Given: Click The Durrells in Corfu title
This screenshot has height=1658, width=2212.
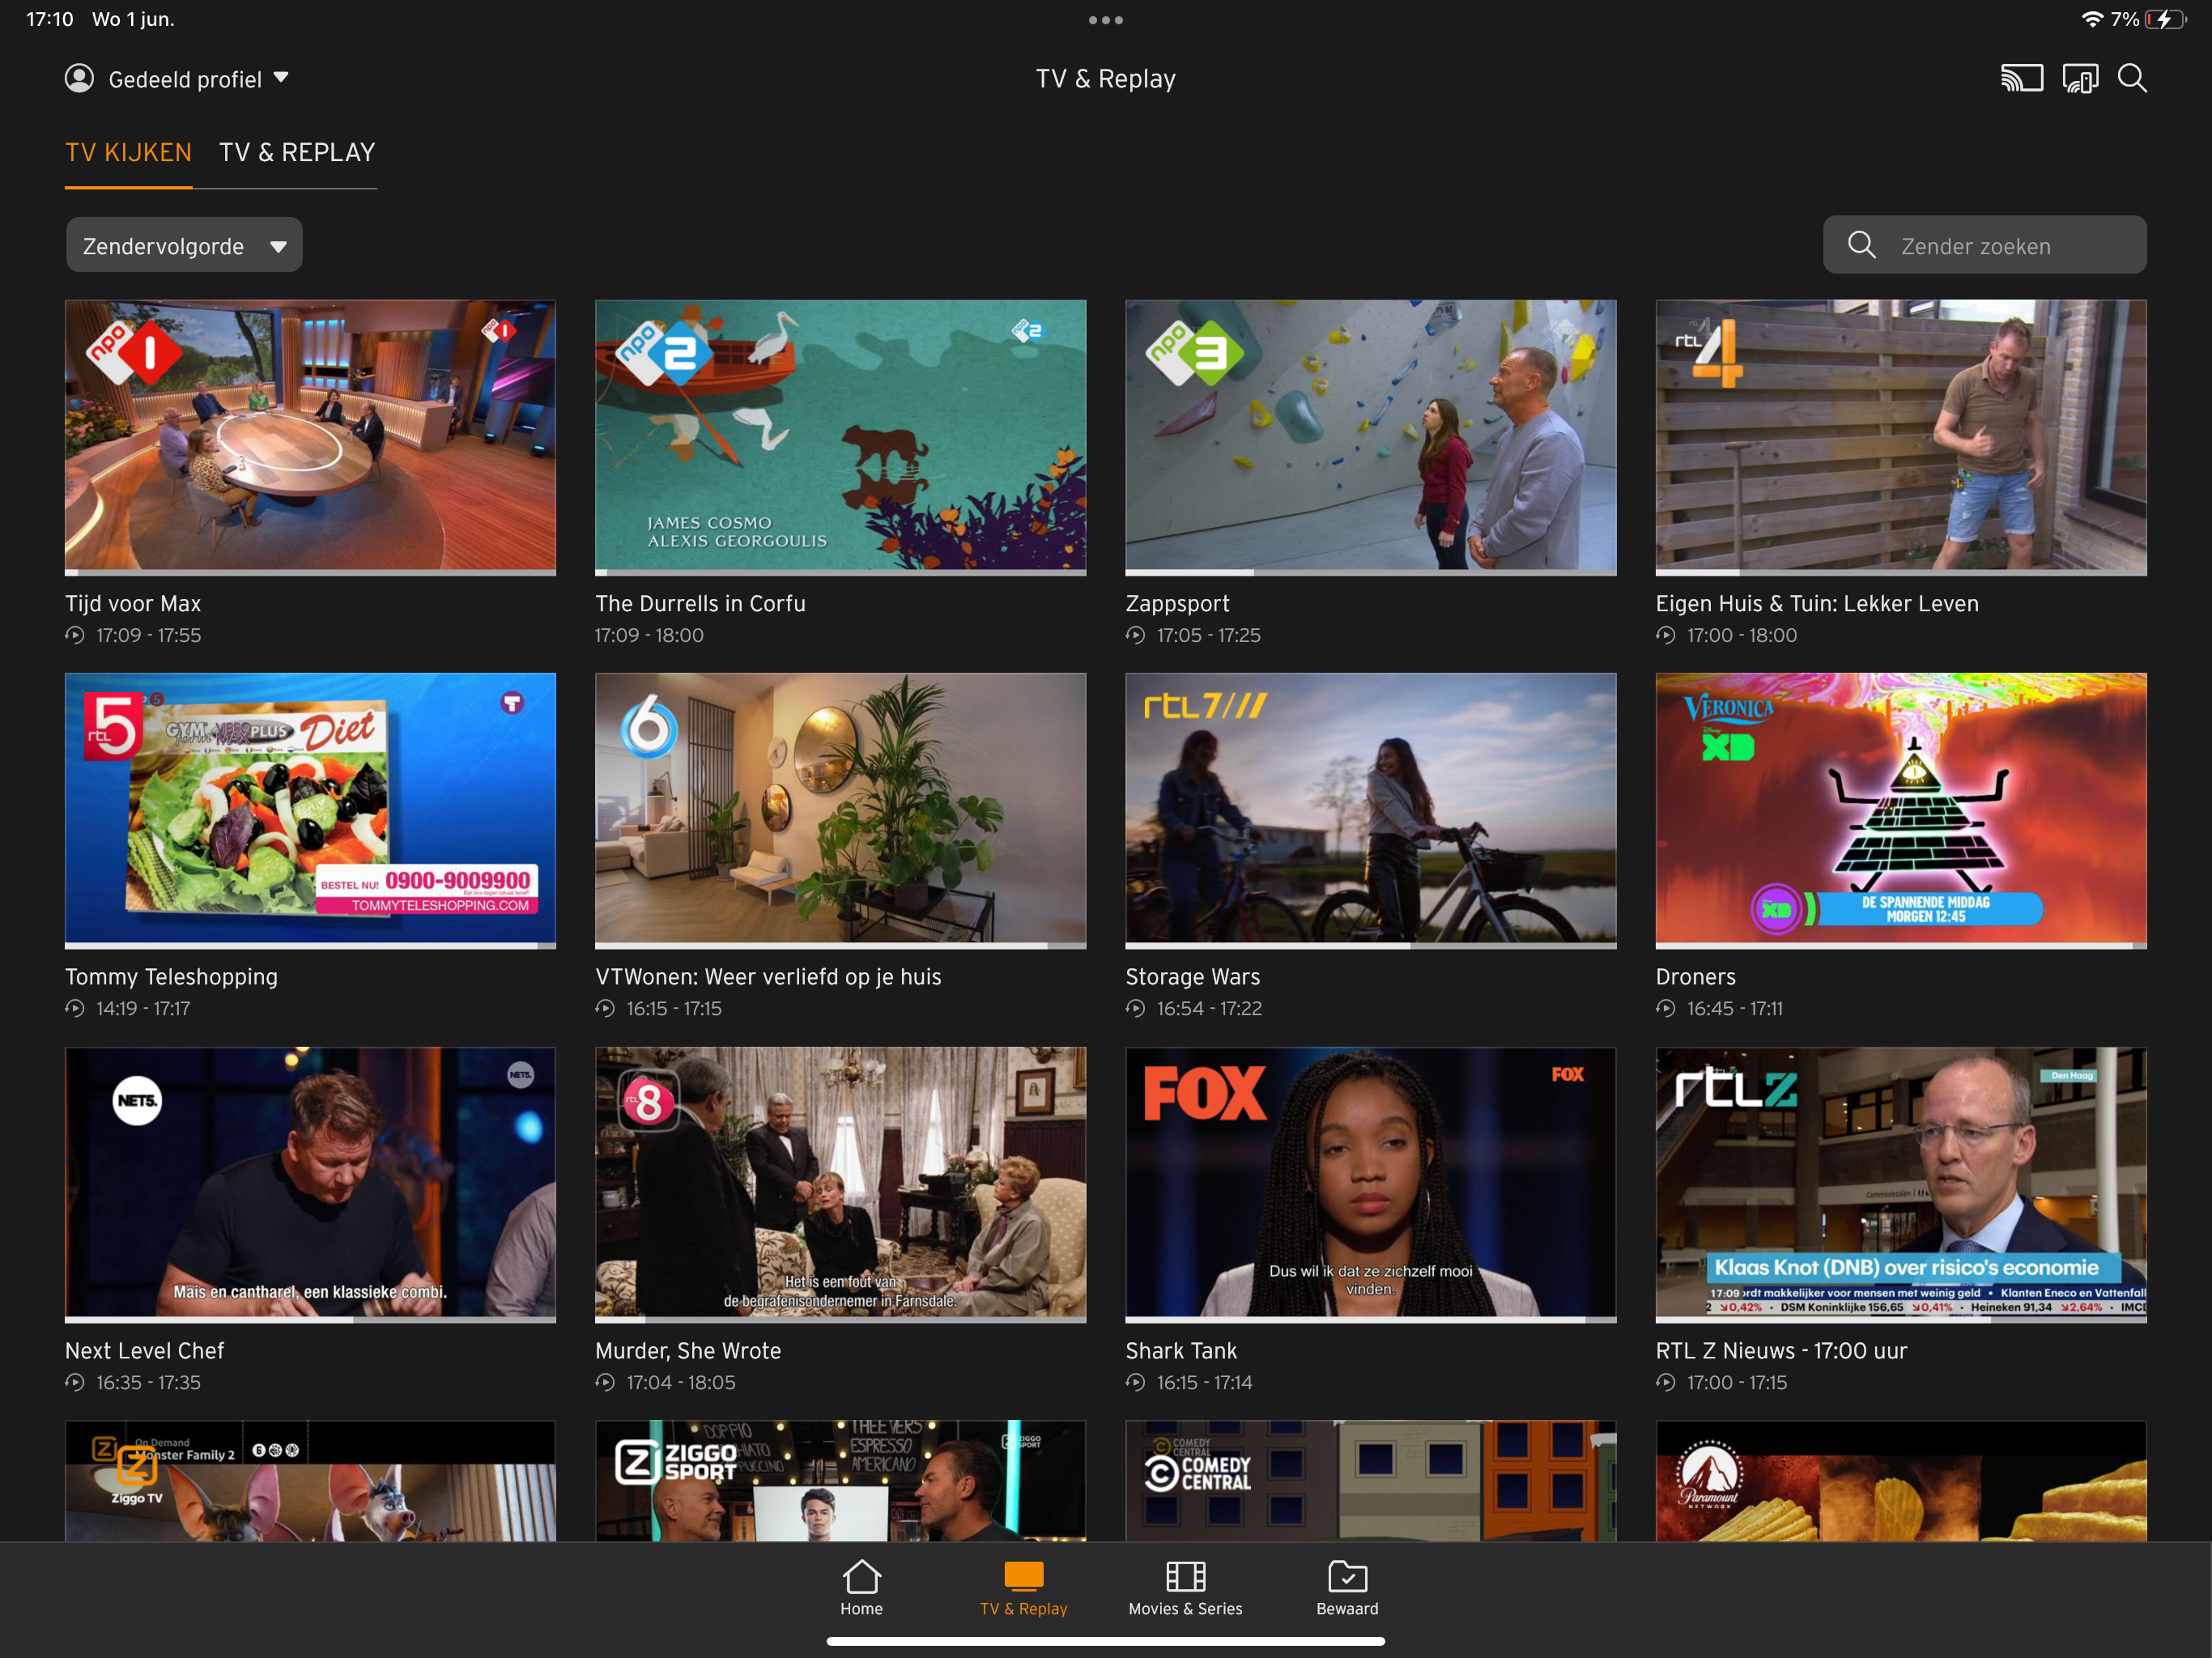Looking at the screenshot, I should tap(700, 603).
